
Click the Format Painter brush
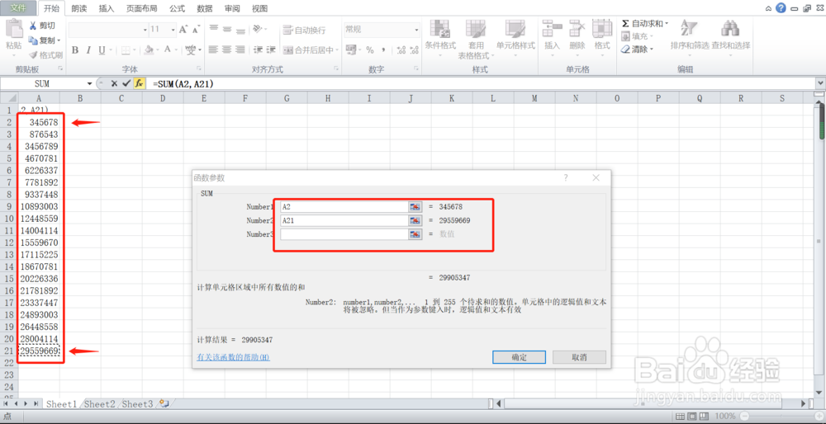45,54
